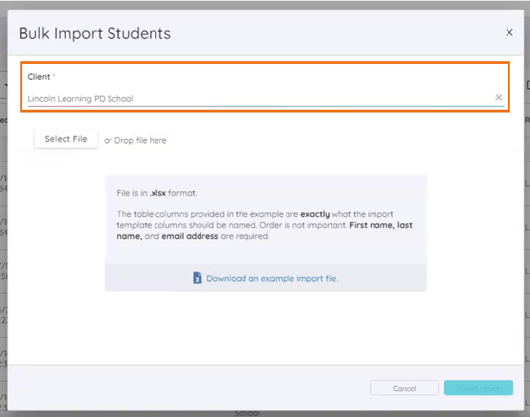Click the Bulk Import Students title
Viewport: 530px width, 417px height.
(x=95, y=33)
